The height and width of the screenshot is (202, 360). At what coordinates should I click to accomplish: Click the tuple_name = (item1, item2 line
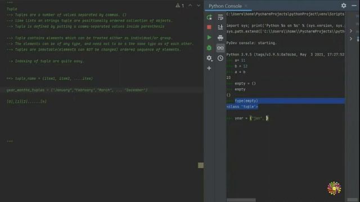point(50,79)
